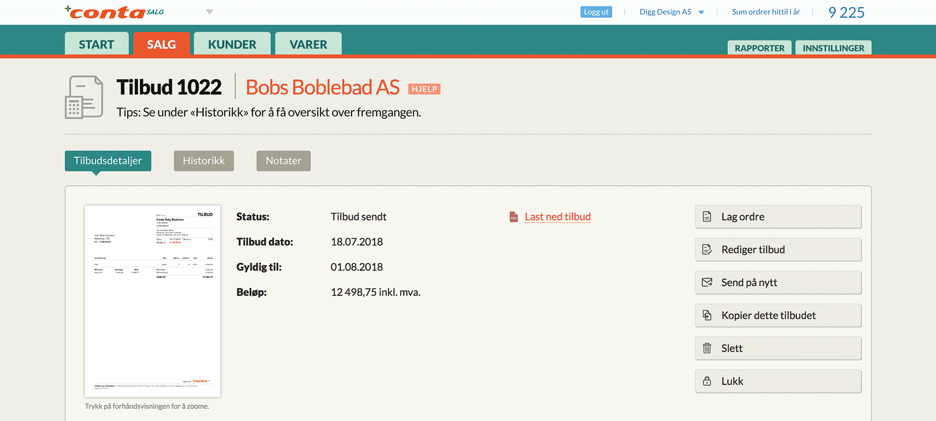
Task: Select the SALG tab
Action: [161, 44]
